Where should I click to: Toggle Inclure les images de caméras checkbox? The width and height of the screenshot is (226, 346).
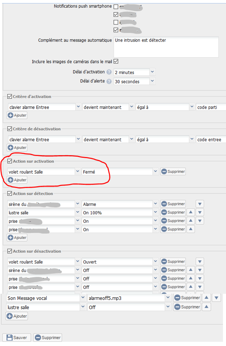[116, 61]
